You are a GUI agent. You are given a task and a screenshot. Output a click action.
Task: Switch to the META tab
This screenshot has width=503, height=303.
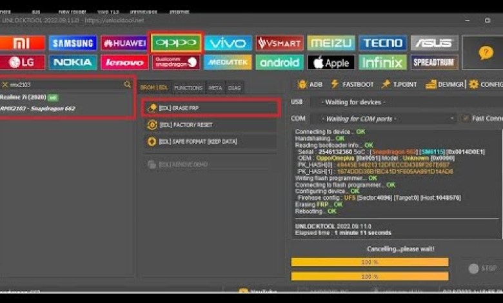point(215,88)
